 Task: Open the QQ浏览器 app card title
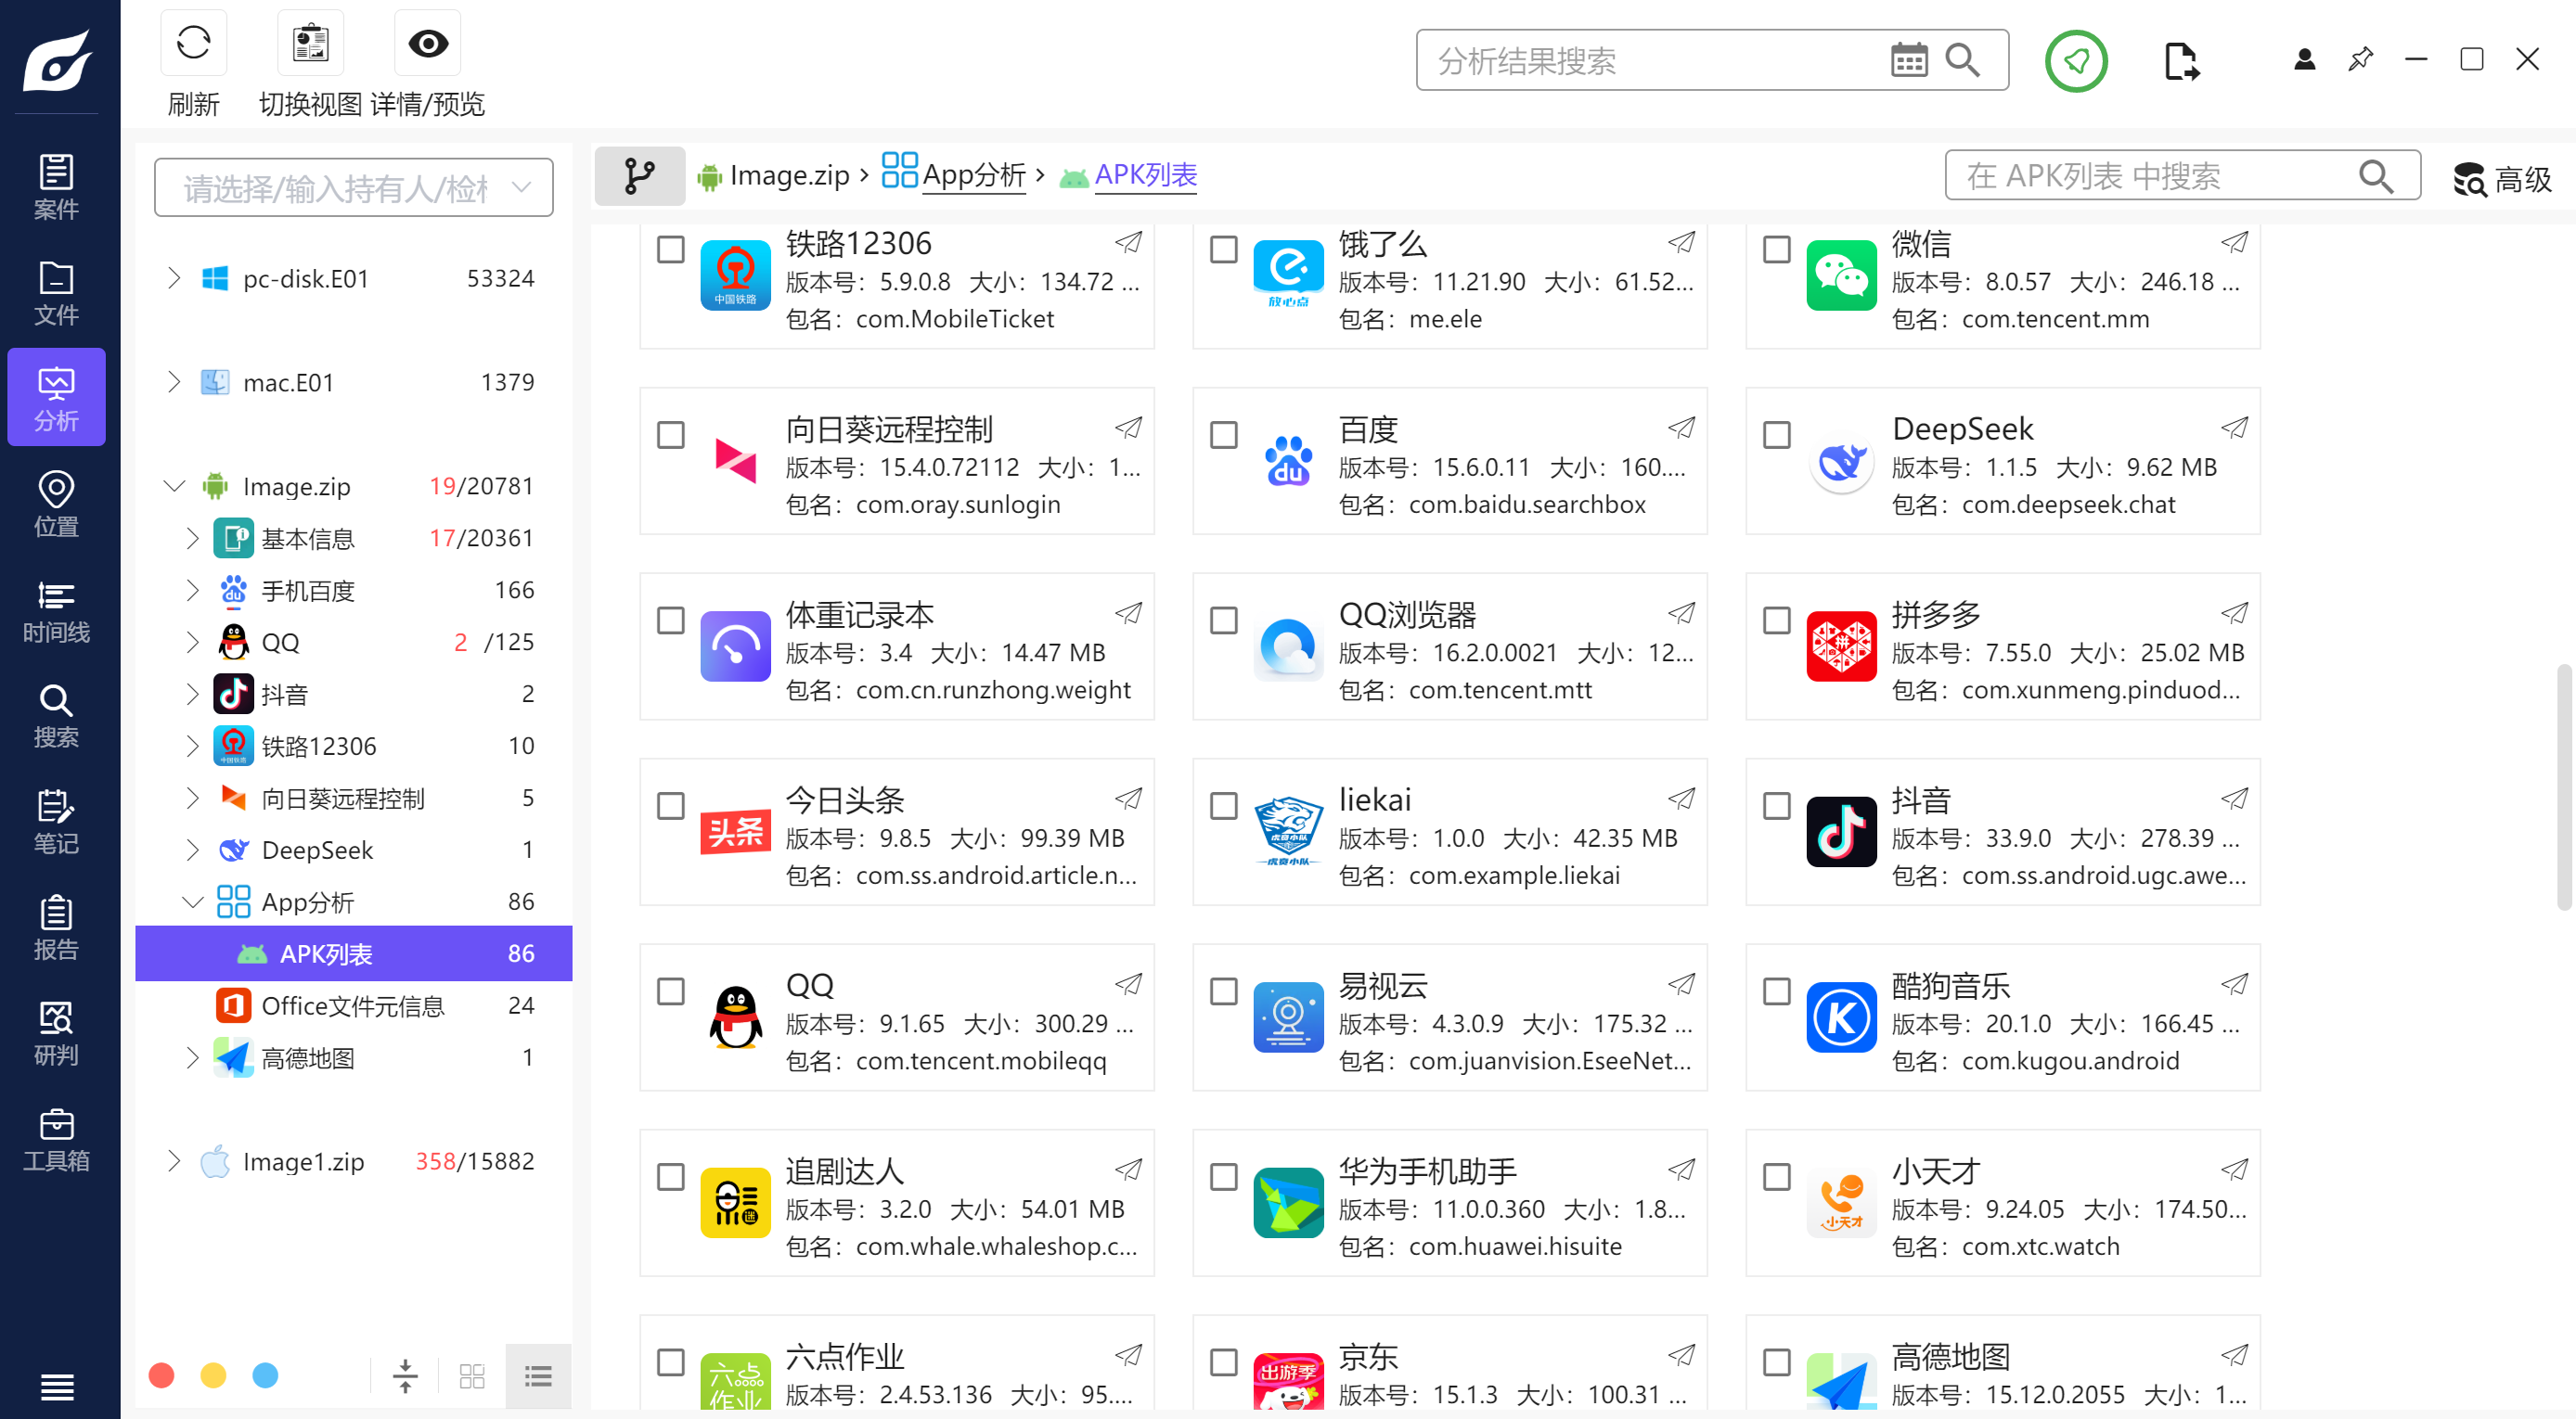(x=1407, y=615)
